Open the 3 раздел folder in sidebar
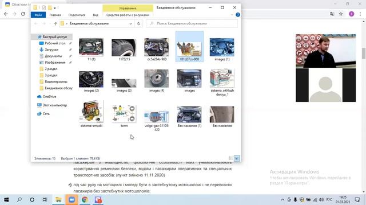The height and width of the screenshot is (205, 366). pos(51,75)
